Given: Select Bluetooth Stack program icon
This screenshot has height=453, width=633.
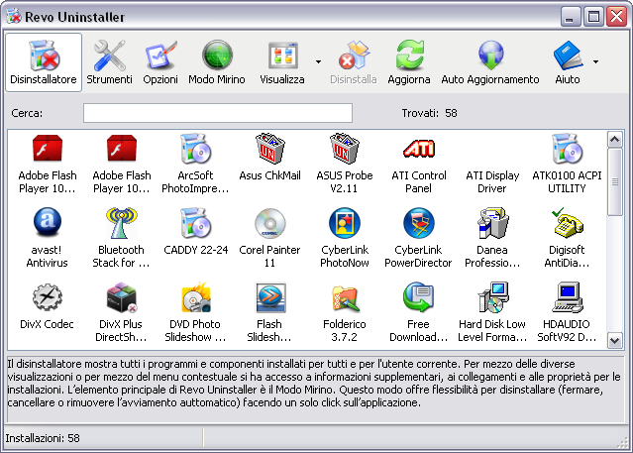Looking at the screenshot, I should tap(121, 223).
